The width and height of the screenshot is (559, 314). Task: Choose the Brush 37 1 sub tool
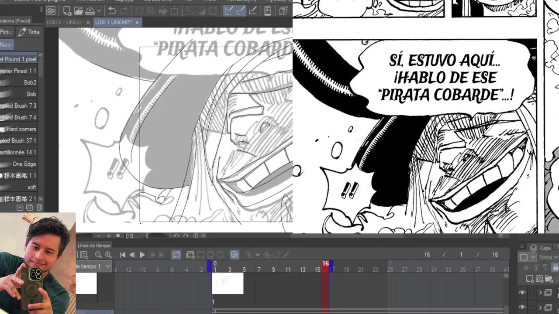pyautogui.click(x=19, y=140)
